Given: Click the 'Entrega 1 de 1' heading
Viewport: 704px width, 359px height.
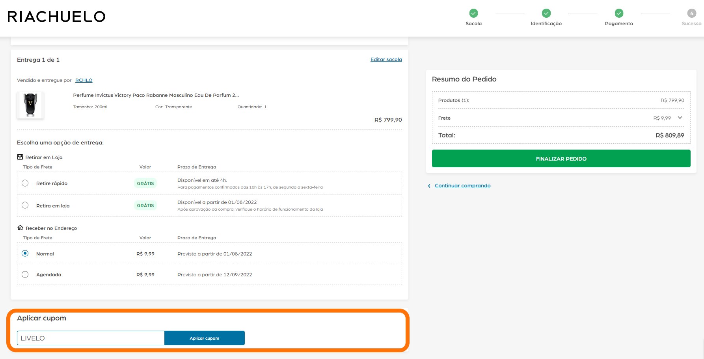Looking at the screenshot, I should pyautogui.click(x=38, y=60).
